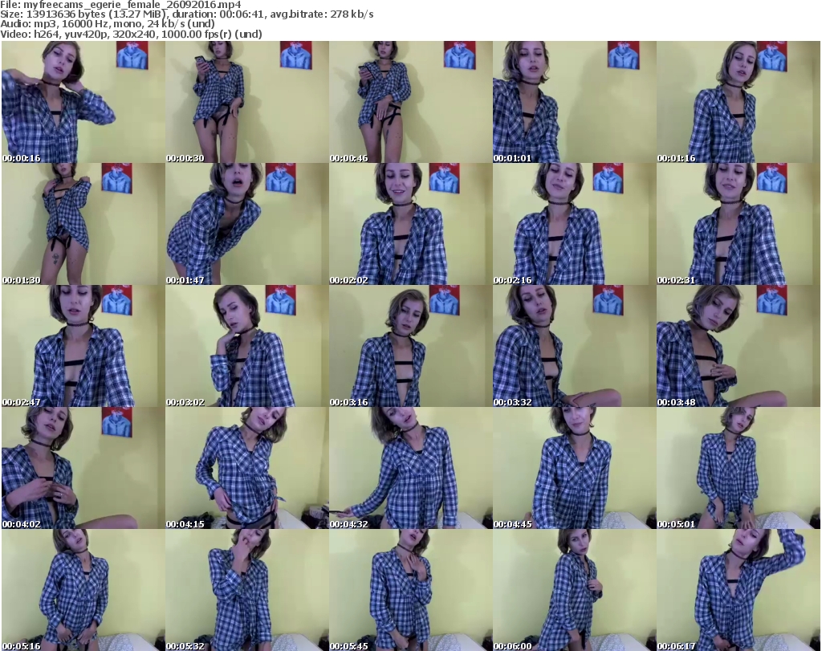Select the file name line myfreecams_egerie_female_26092016.mp4
Image resolution: width=822 pixels, height=651 pixels.
[120, 5]
